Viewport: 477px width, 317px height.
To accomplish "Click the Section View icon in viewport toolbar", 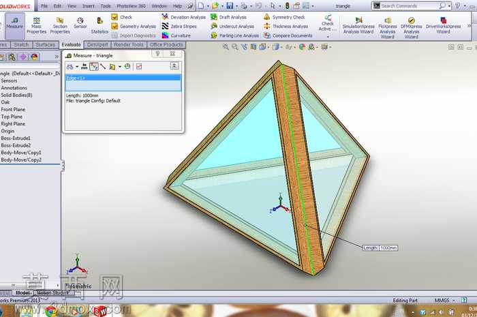I will click(x=253, y=47).
